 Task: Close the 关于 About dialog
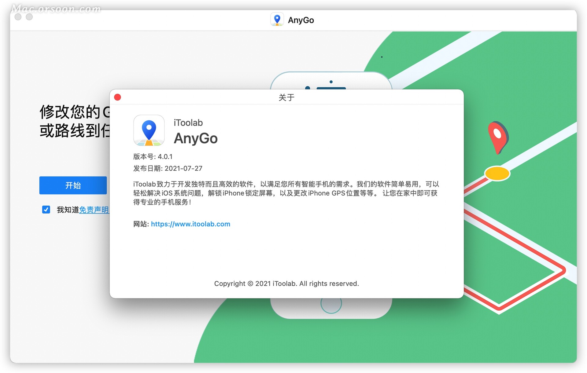tap(117, 97)
